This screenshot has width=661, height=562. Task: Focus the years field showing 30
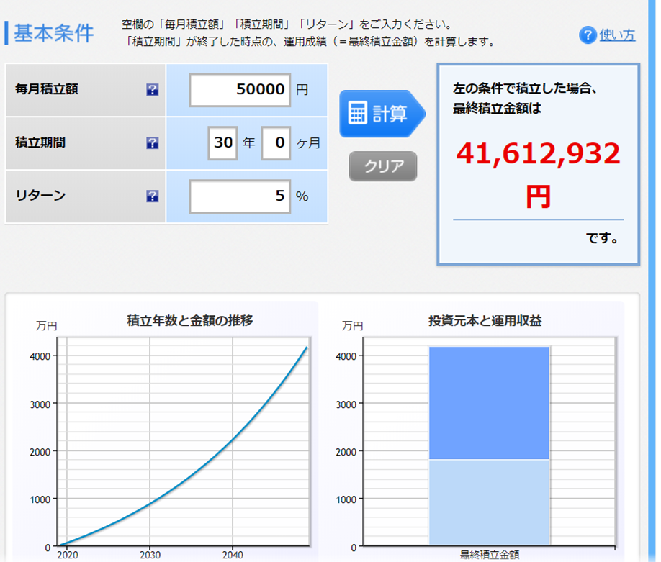coord(223,142)
